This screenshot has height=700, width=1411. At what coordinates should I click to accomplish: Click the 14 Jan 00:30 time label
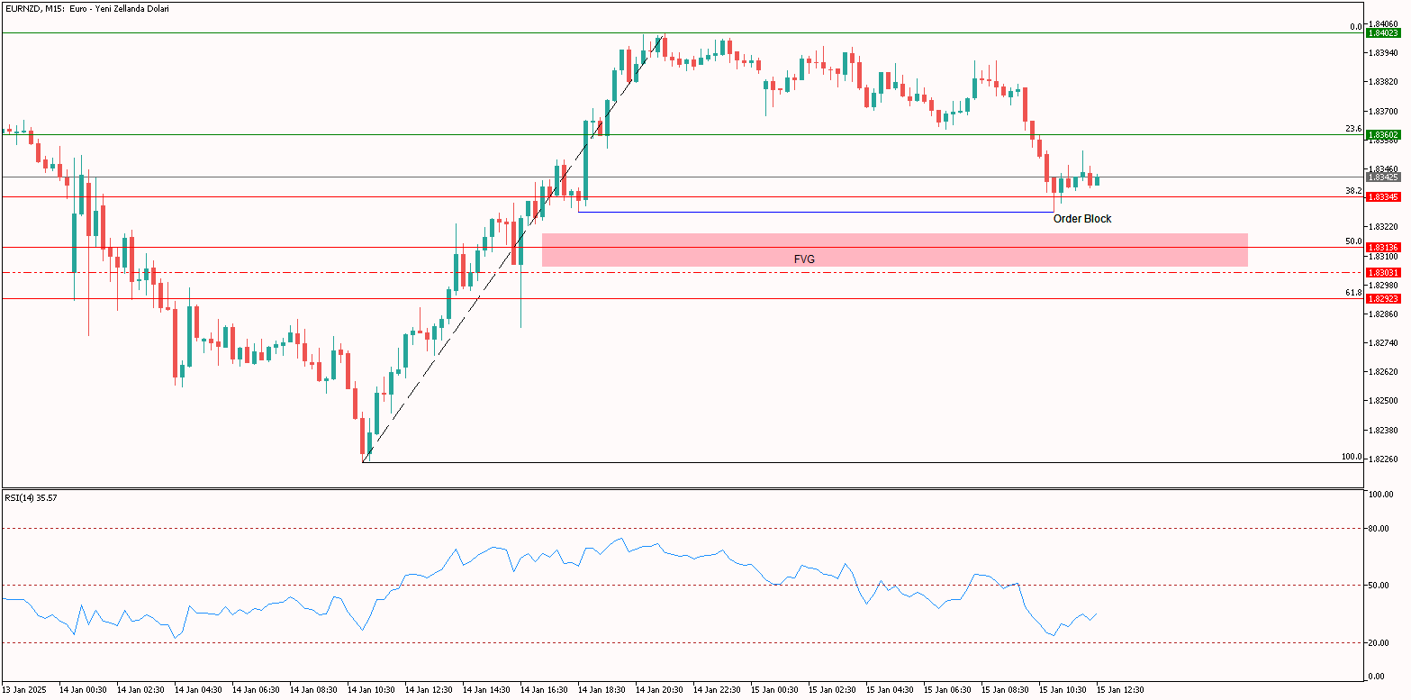[x=85, y=690]
